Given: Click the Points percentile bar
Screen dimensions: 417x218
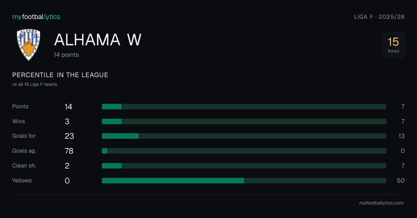Looking at the screenshot, I should coord(244,107).
